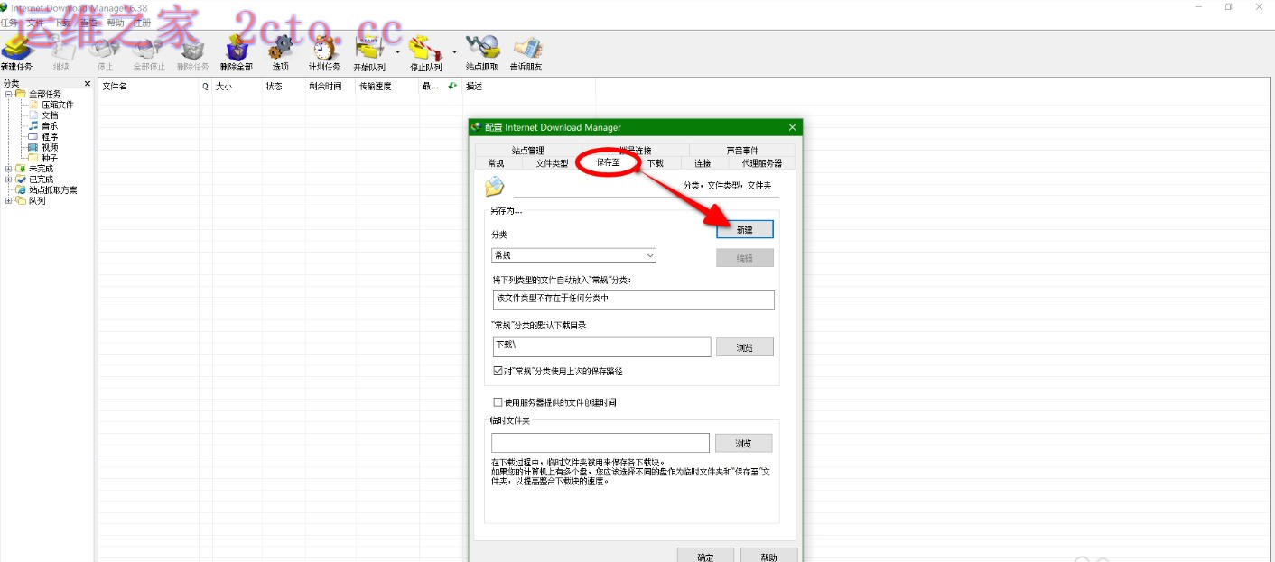
Task: Click the Delete task (删除任务) toolbar icon
Action: coord(192,52)
